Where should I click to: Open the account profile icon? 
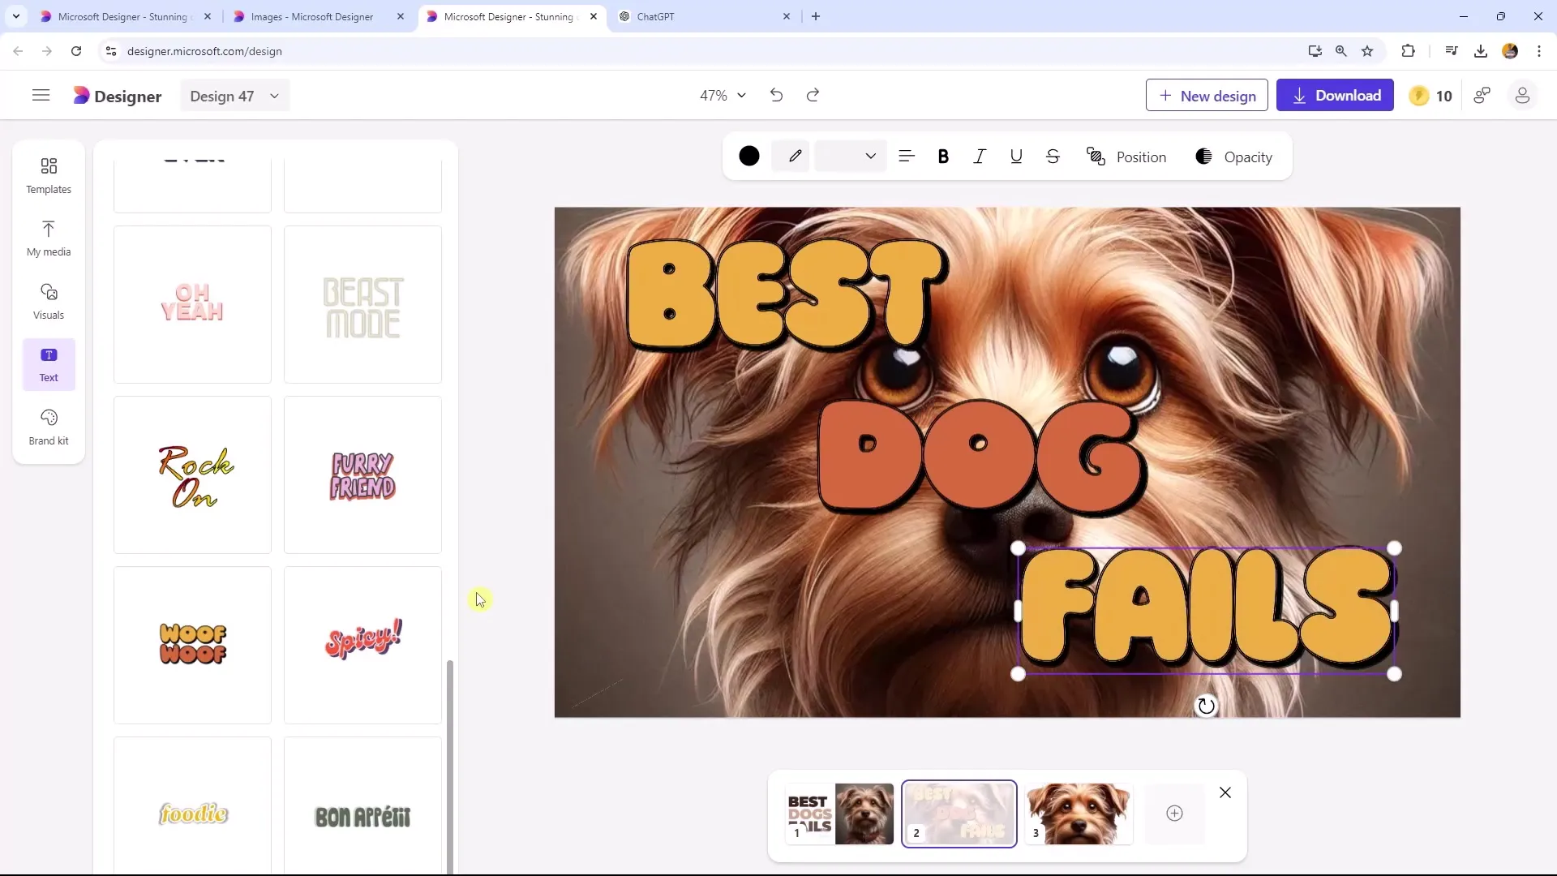[1522, 96]
